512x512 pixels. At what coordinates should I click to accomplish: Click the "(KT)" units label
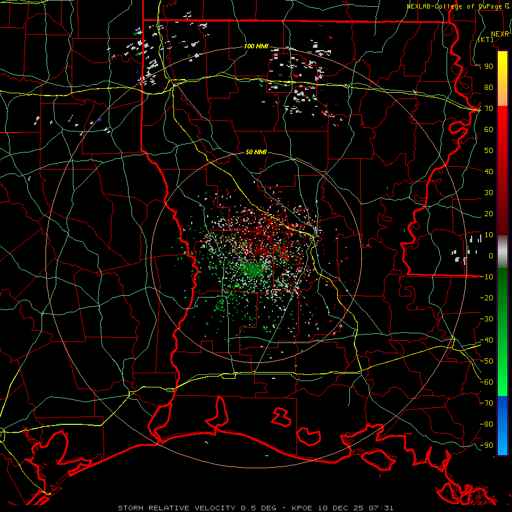click(486, 39)
